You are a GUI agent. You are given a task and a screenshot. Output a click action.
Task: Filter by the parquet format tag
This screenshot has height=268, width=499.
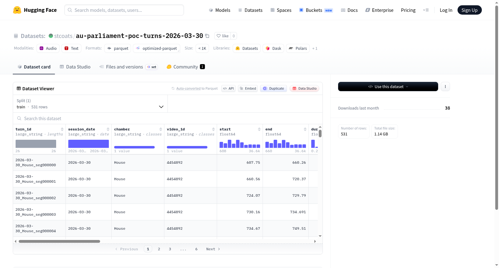coord(118,48)
